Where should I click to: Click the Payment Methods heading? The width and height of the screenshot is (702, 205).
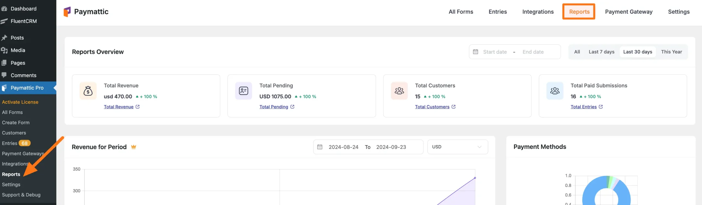tap(540, 147)
